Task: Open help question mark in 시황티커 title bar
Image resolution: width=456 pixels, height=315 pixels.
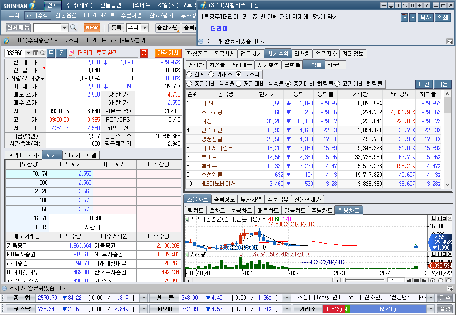Action: coord(426,5)
